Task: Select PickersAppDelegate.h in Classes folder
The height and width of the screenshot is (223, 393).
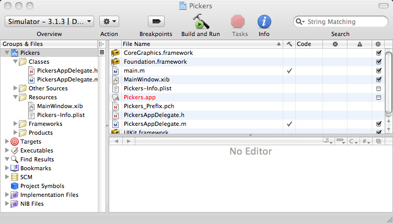Action: 67,71
